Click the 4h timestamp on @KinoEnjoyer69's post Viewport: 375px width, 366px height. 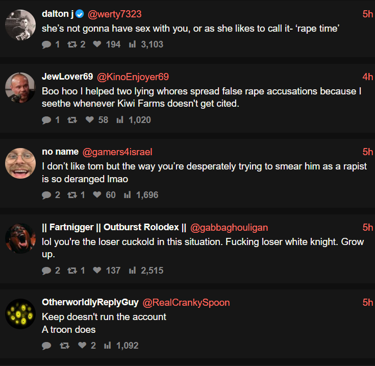click(367, 77)
